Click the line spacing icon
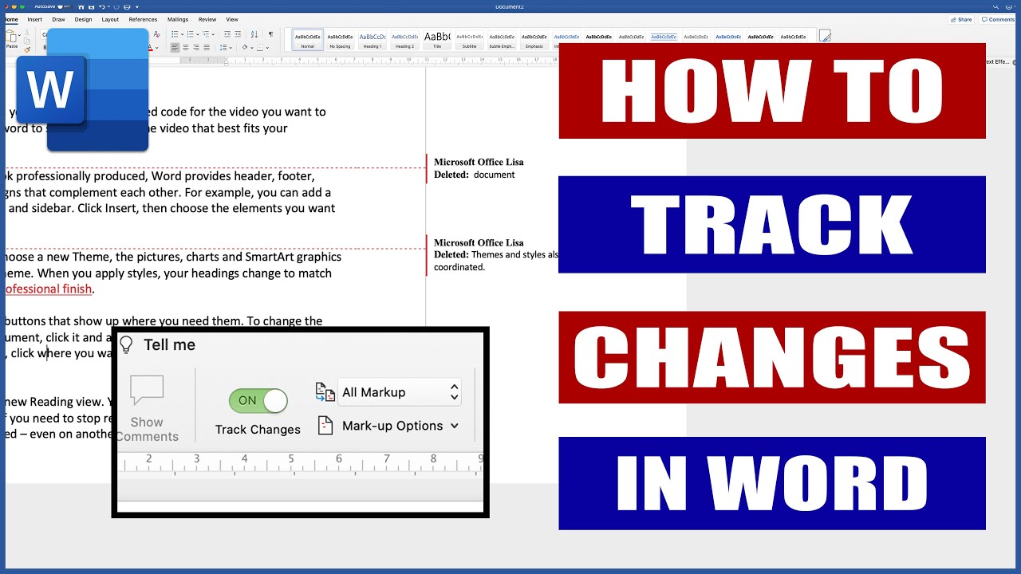This screenshot has width=1021, height=574. [x=223, y=47]
